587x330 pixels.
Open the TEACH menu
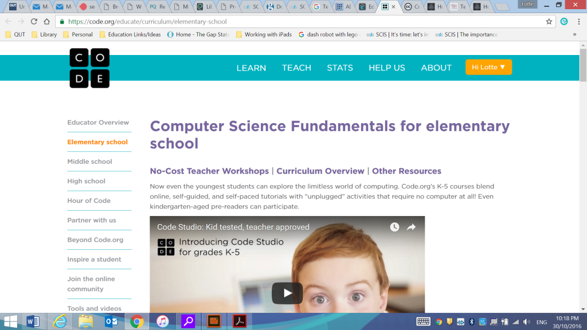[296, 68]
